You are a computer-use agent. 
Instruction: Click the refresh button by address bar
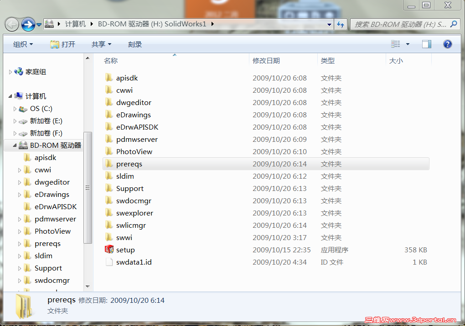tap(341, 24)
